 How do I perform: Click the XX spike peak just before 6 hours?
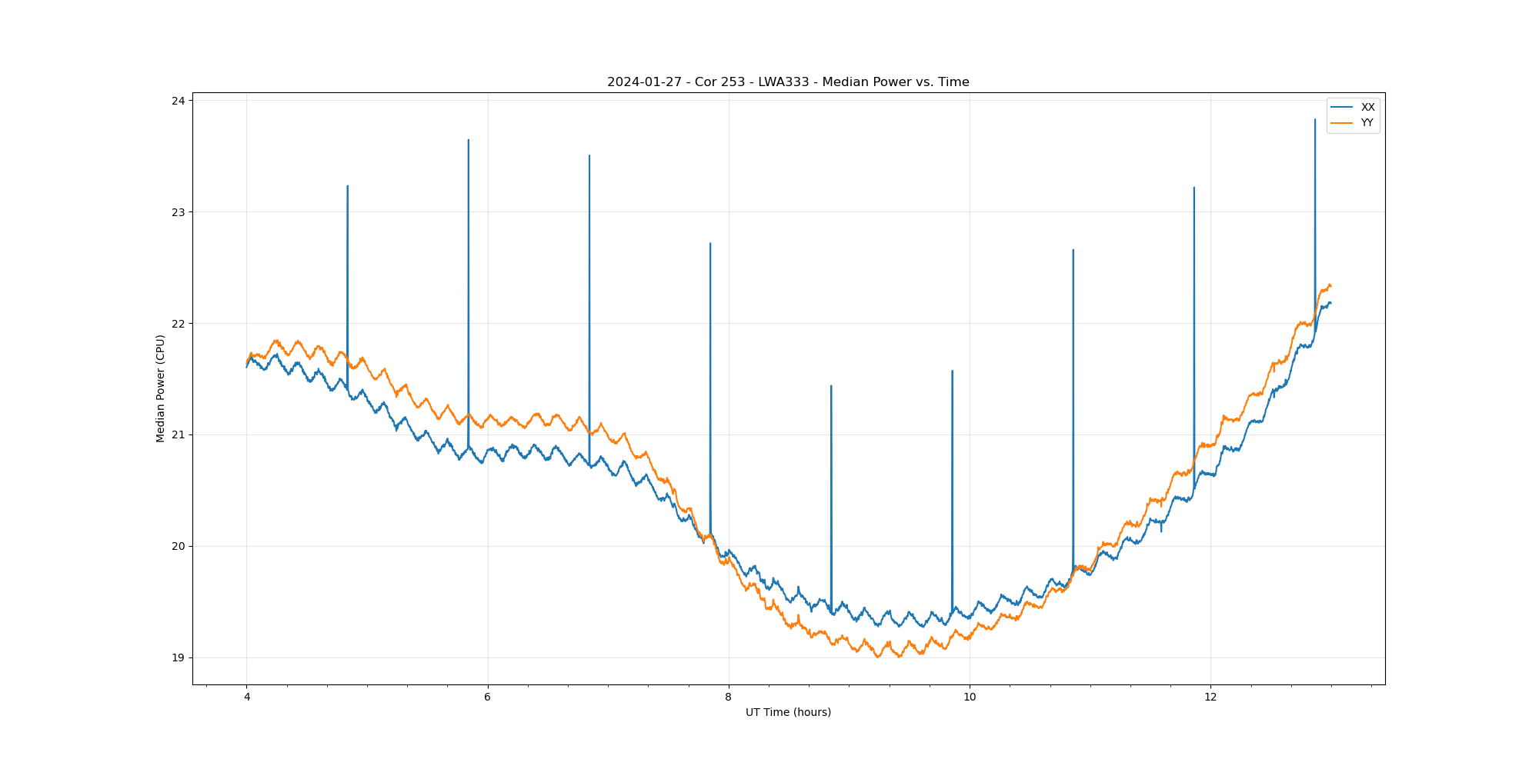coord(468,141)
